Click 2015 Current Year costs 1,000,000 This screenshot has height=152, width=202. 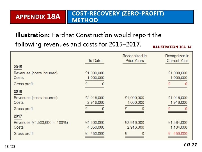click(x=179, y=78)
